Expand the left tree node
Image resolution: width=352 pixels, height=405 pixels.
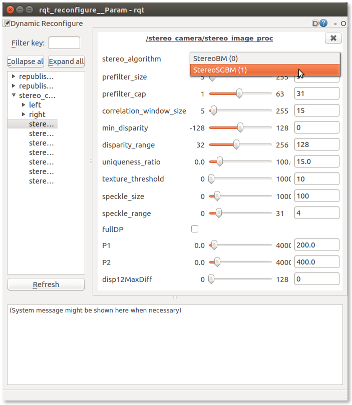tap(24, 105)
